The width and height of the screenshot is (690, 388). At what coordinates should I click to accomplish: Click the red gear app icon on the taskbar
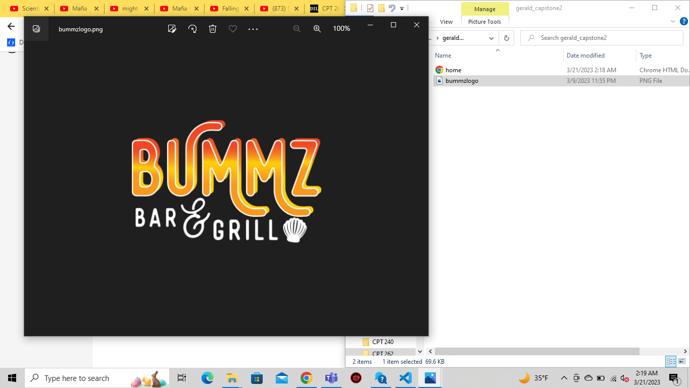[x=356, y=378]
